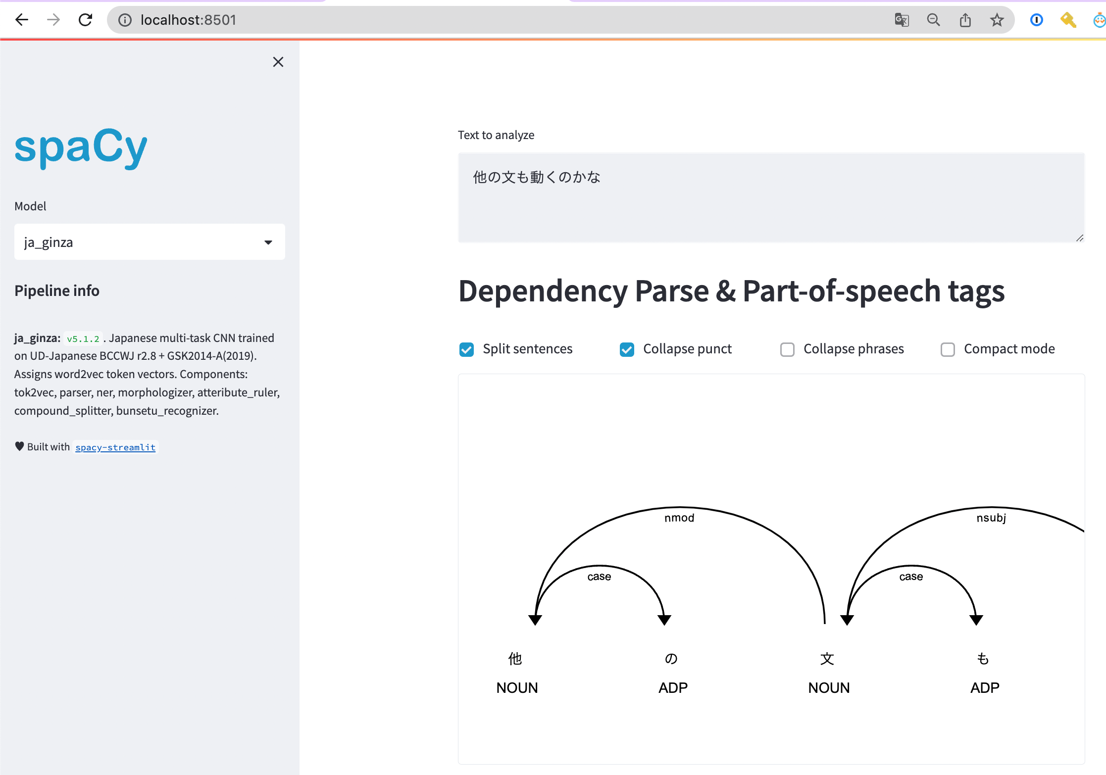Enable the Collapse phrases checkbox
1106x775 pixels.
tap(787, 349)
